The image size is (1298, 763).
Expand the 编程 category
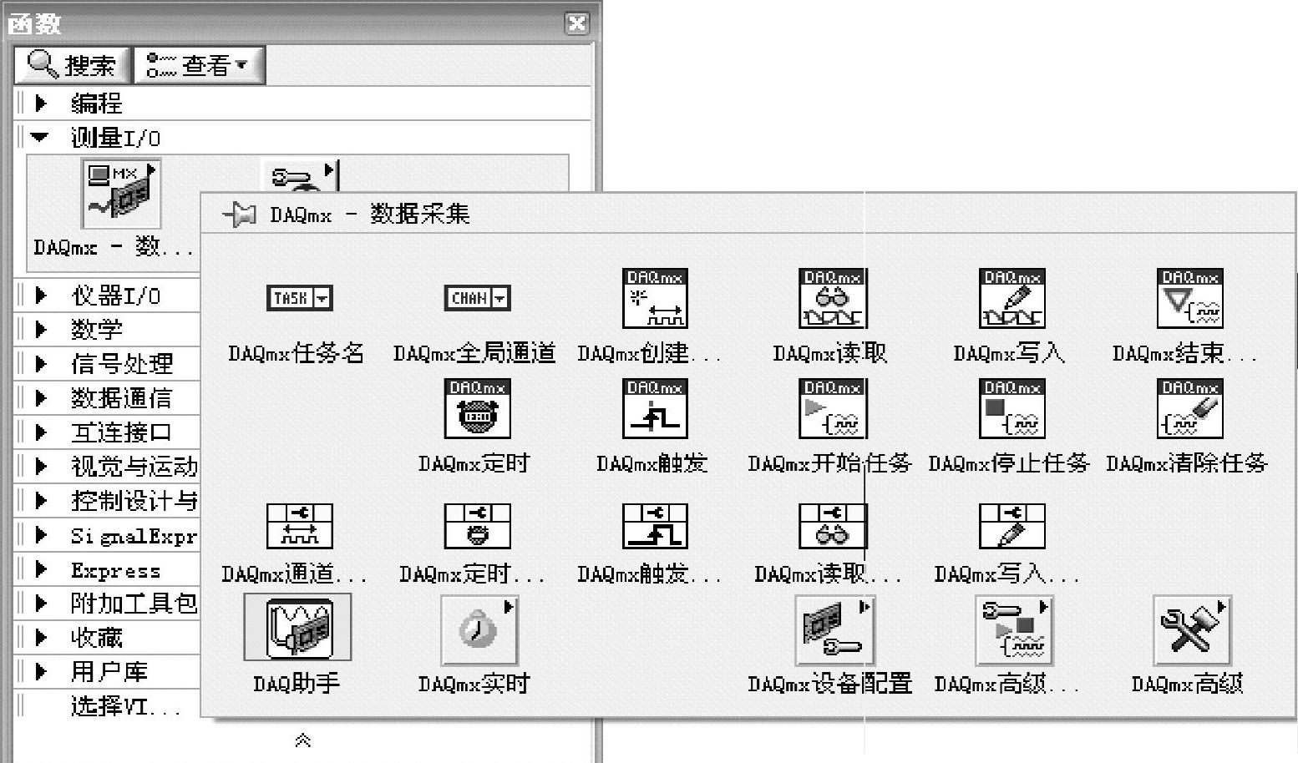click(41, 104)
